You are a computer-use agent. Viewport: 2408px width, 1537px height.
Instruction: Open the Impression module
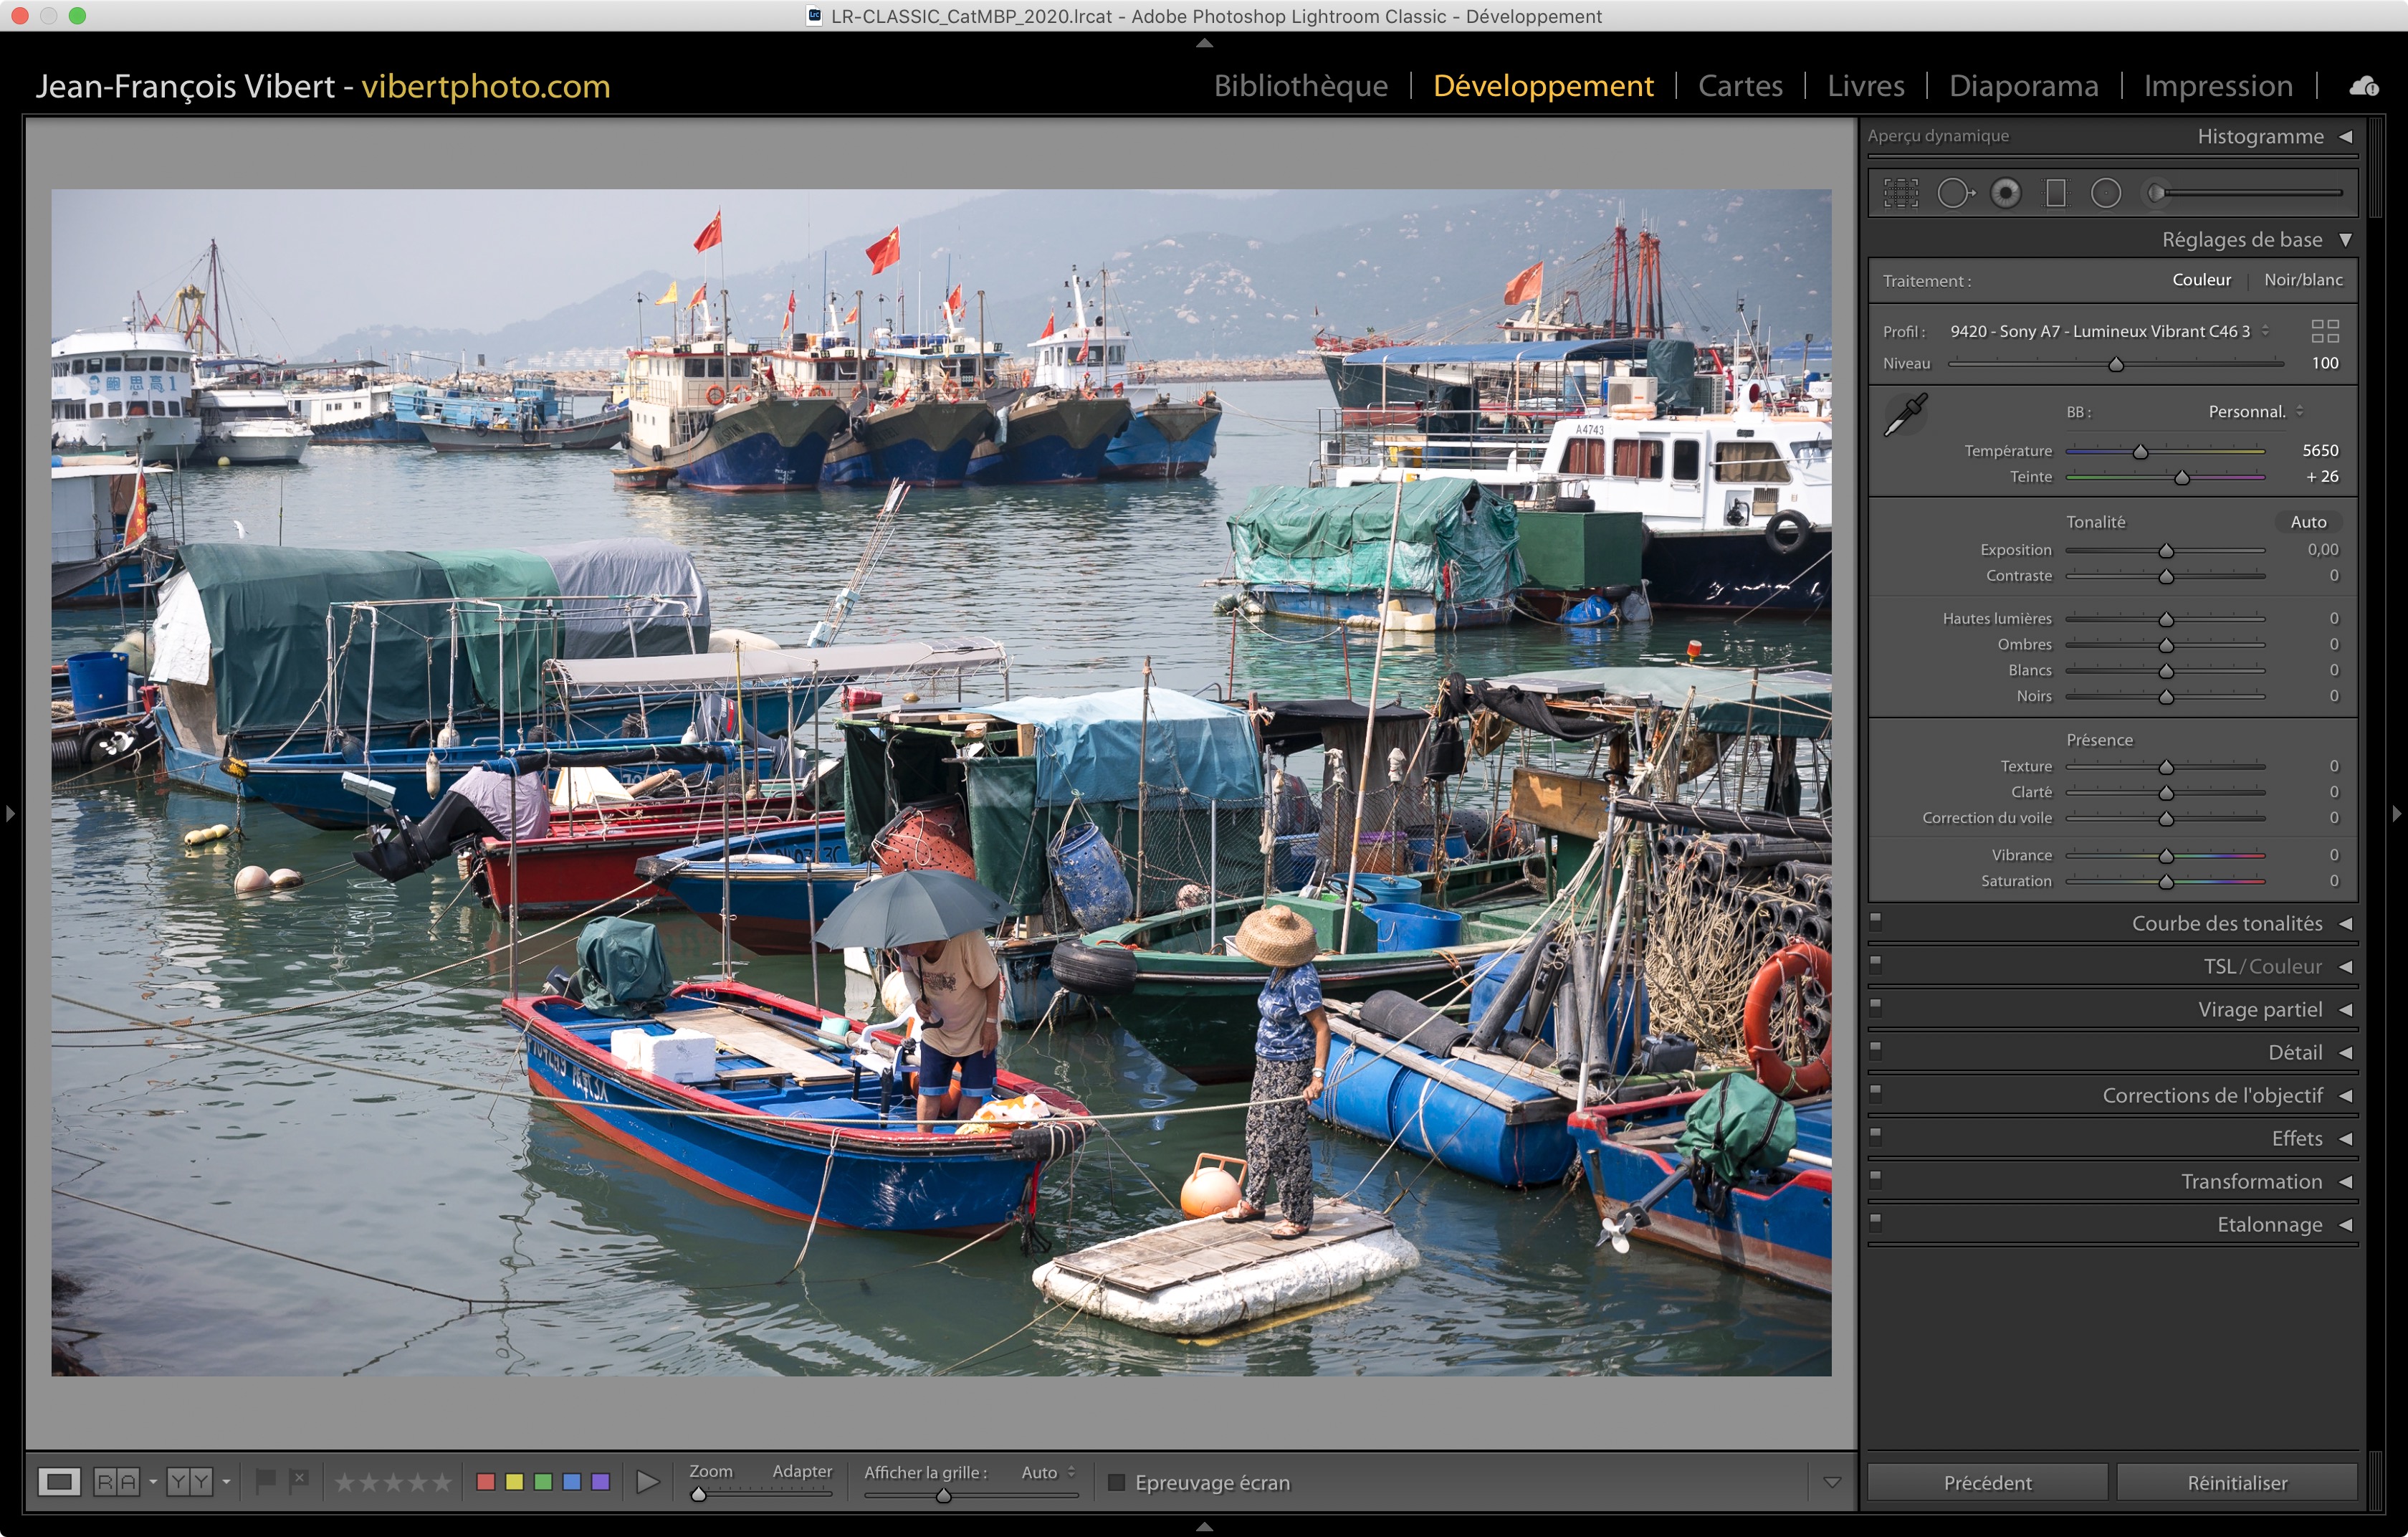pos(2217,86)
